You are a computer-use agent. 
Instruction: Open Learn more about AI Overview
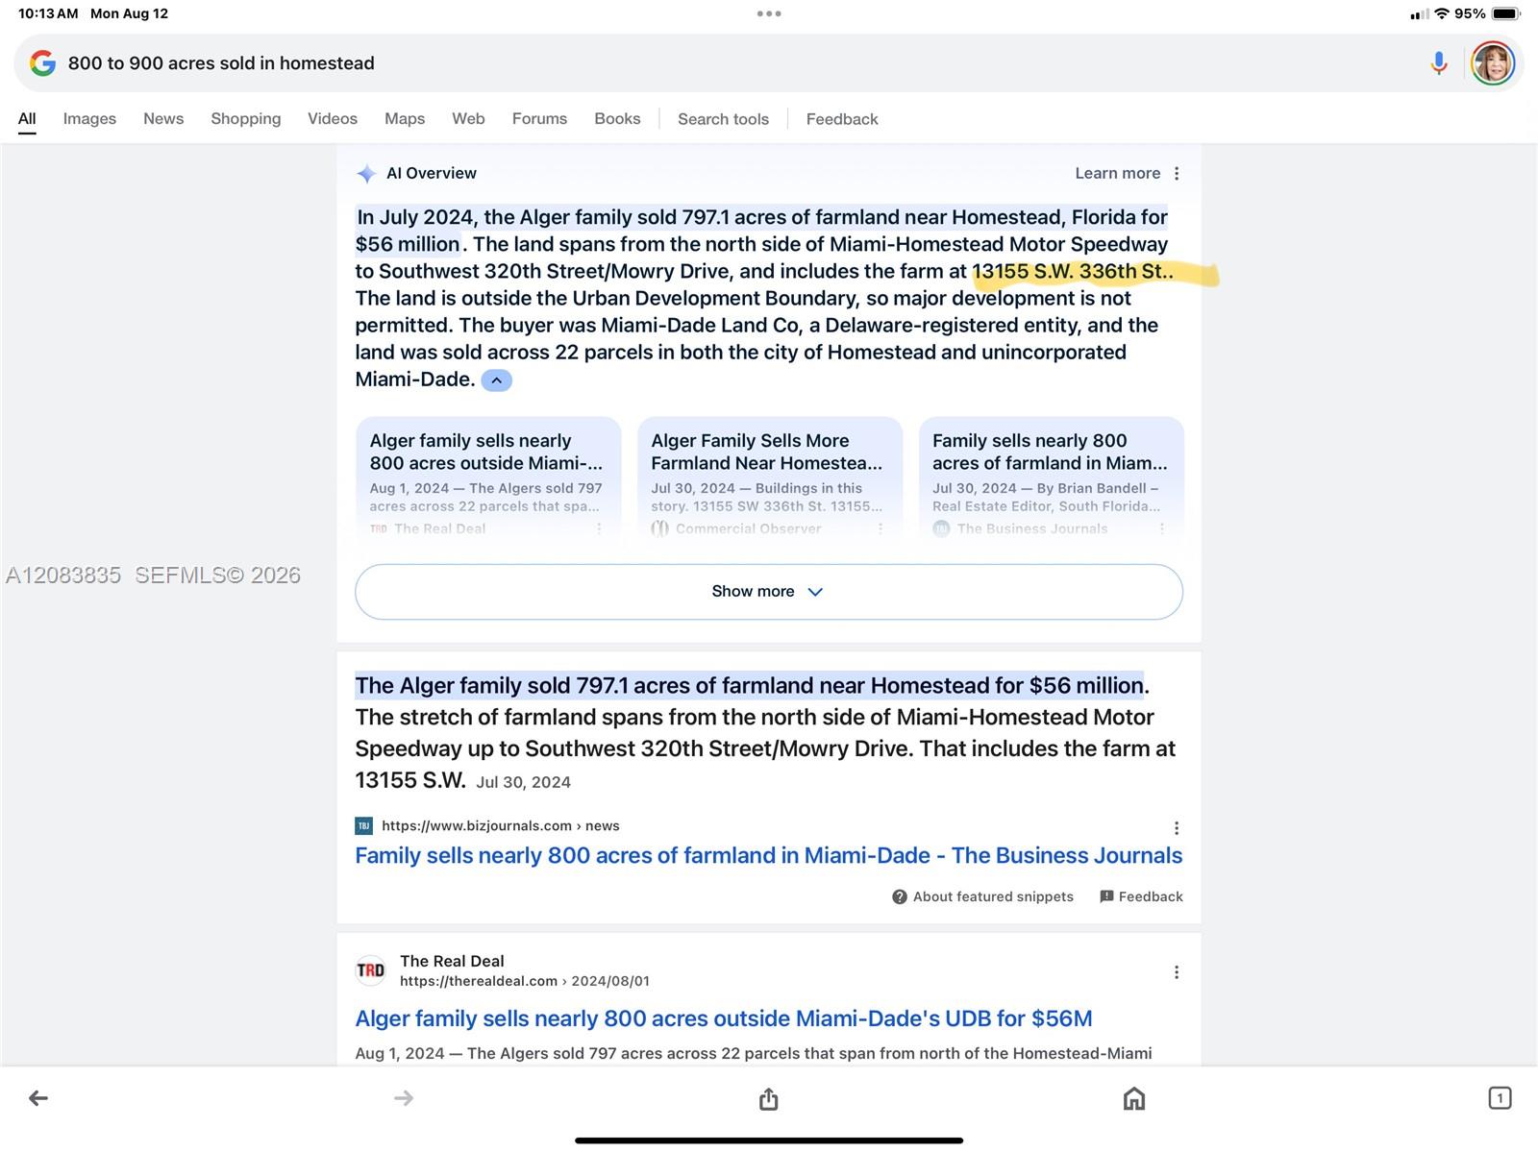(x=1117, y=174)
